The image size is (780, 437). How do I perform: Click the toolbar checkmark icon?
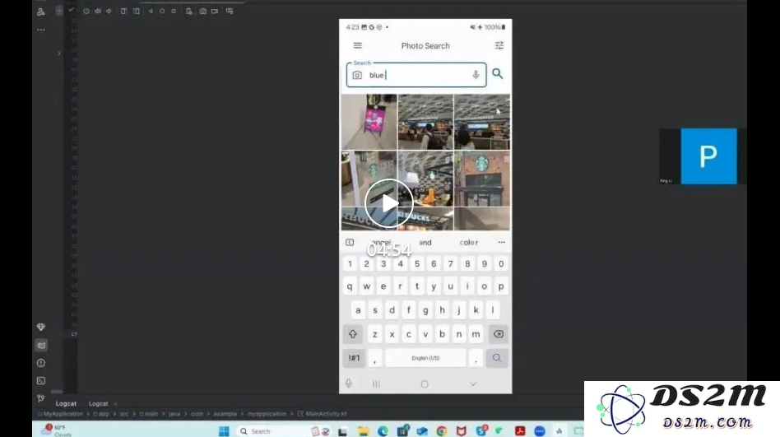(x=71, y=9)
